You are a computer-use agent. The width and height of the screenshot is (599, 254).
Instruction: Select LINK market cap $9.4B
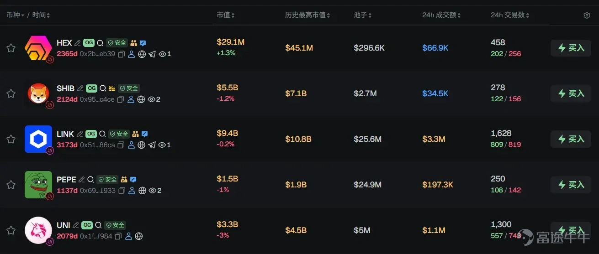pos(227,134)
